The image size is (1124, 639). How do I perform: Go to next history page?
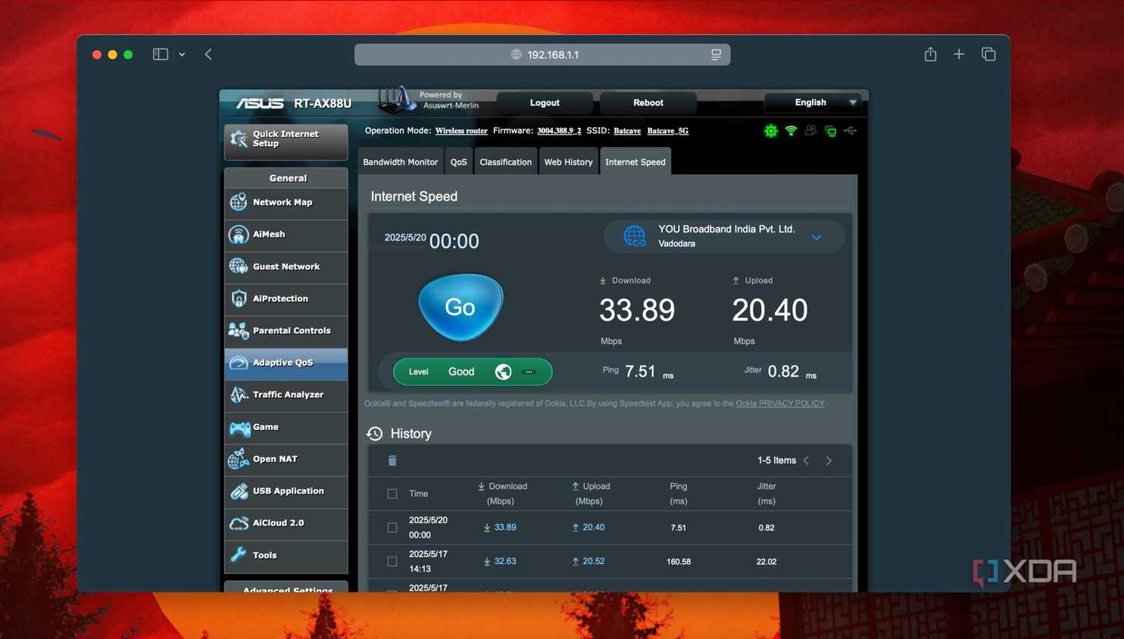829,460
